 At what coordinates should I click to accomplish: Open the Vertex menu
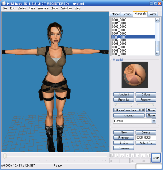pyautogui.click(x=22, y=8)
